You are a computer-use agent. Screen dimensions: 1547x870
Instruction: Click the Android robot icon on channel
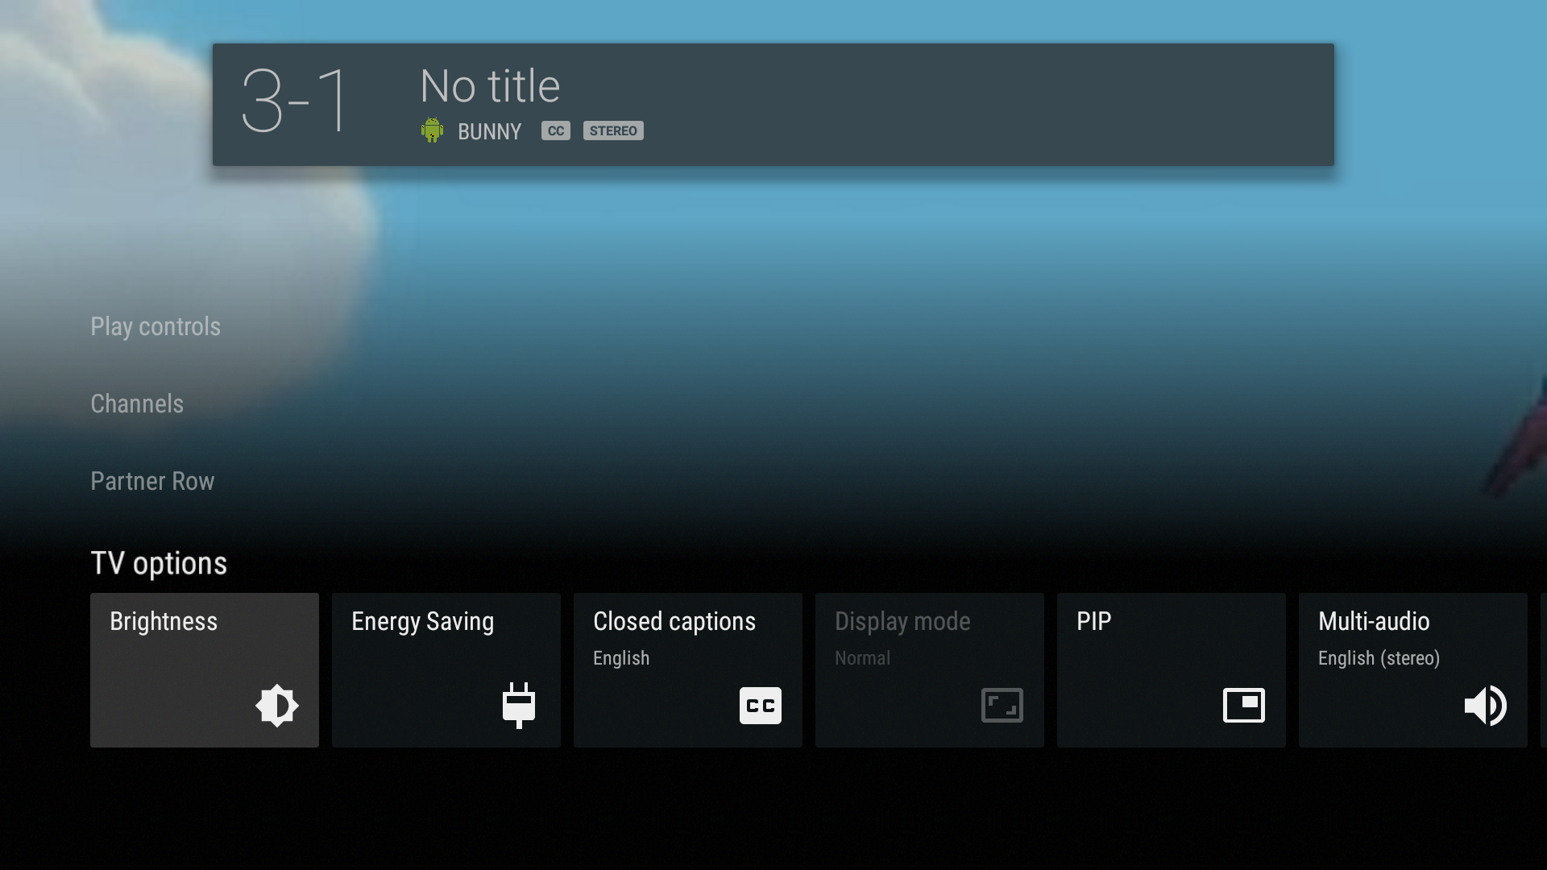pyautogui.click(x=431, y=129)
